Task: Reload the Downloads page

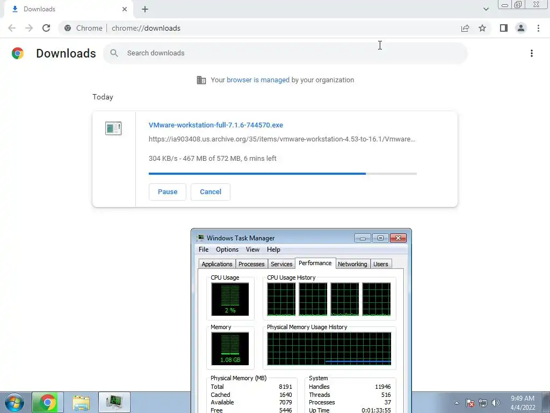Action: (46, 28)
